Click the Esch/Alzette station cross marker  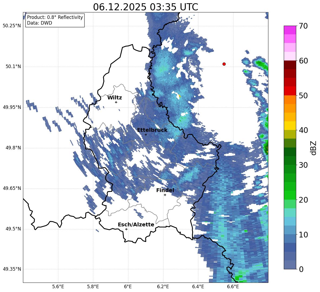(126, 229)
